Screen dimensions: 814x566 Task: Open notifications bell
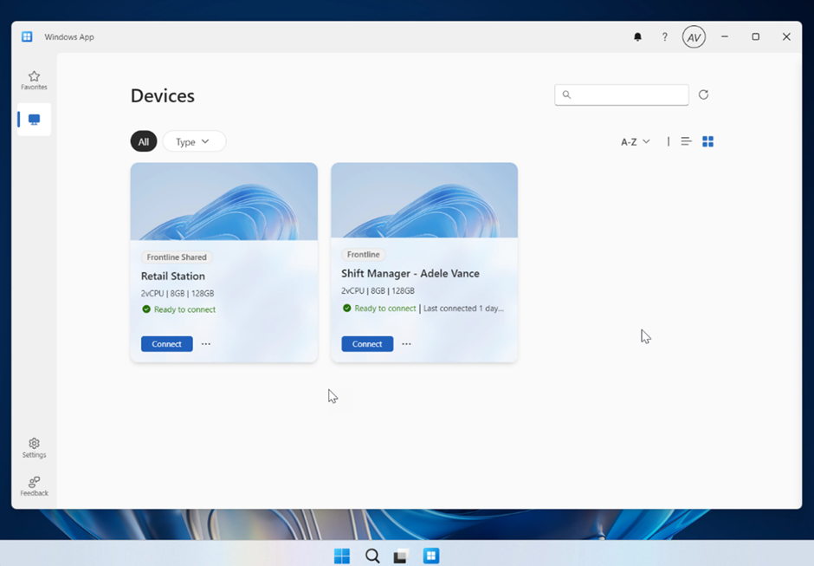point(637,37)
